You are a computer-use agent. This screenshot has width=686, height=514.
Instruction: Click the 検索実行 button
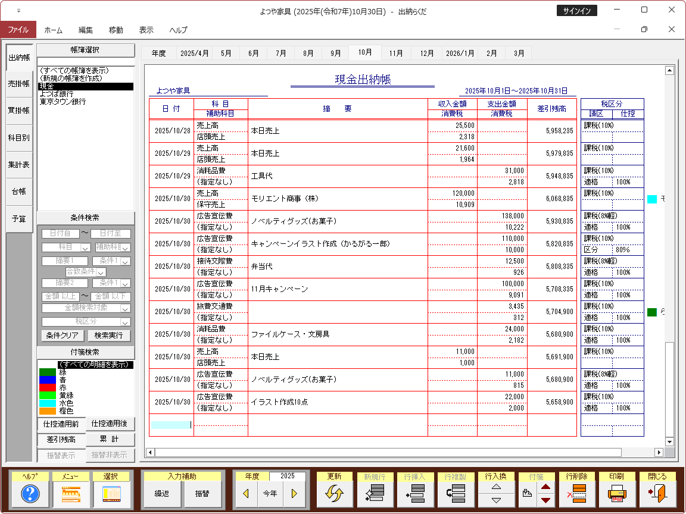coord(109,336)
